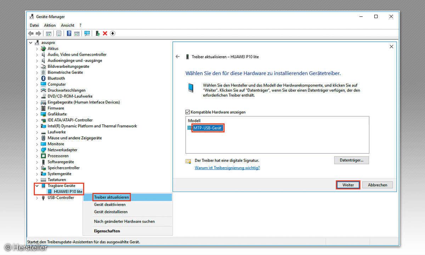Click the USB-Controller category icon

(43, 198)
